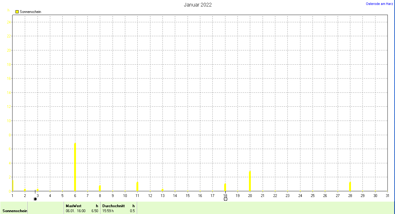
Task: Click day 31 on the x-axis
Action: pos(387,195)
